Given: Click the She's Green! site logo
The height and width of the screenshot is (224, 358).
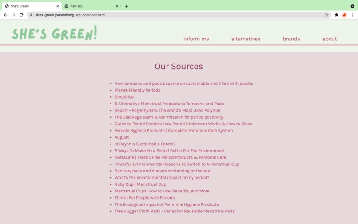Looking at the screenshot, I should (55, 33).
